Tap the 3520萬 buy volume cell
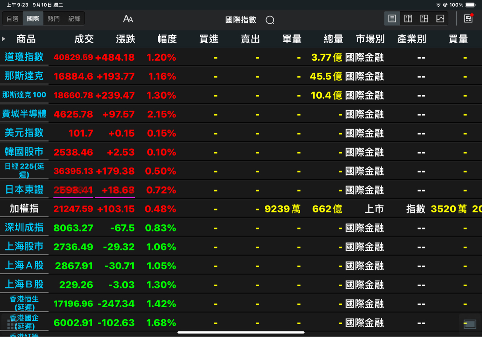 pos(449,209)
